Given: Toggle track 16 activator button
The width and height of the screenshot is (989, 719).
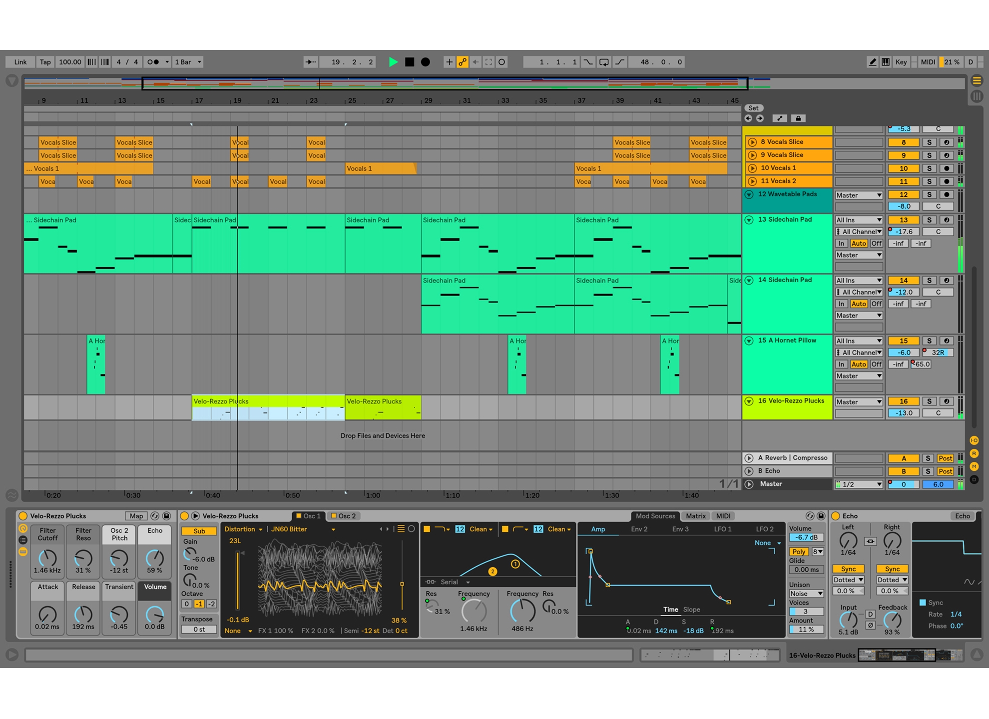Looking at the screenshot, I should (903, 401).
